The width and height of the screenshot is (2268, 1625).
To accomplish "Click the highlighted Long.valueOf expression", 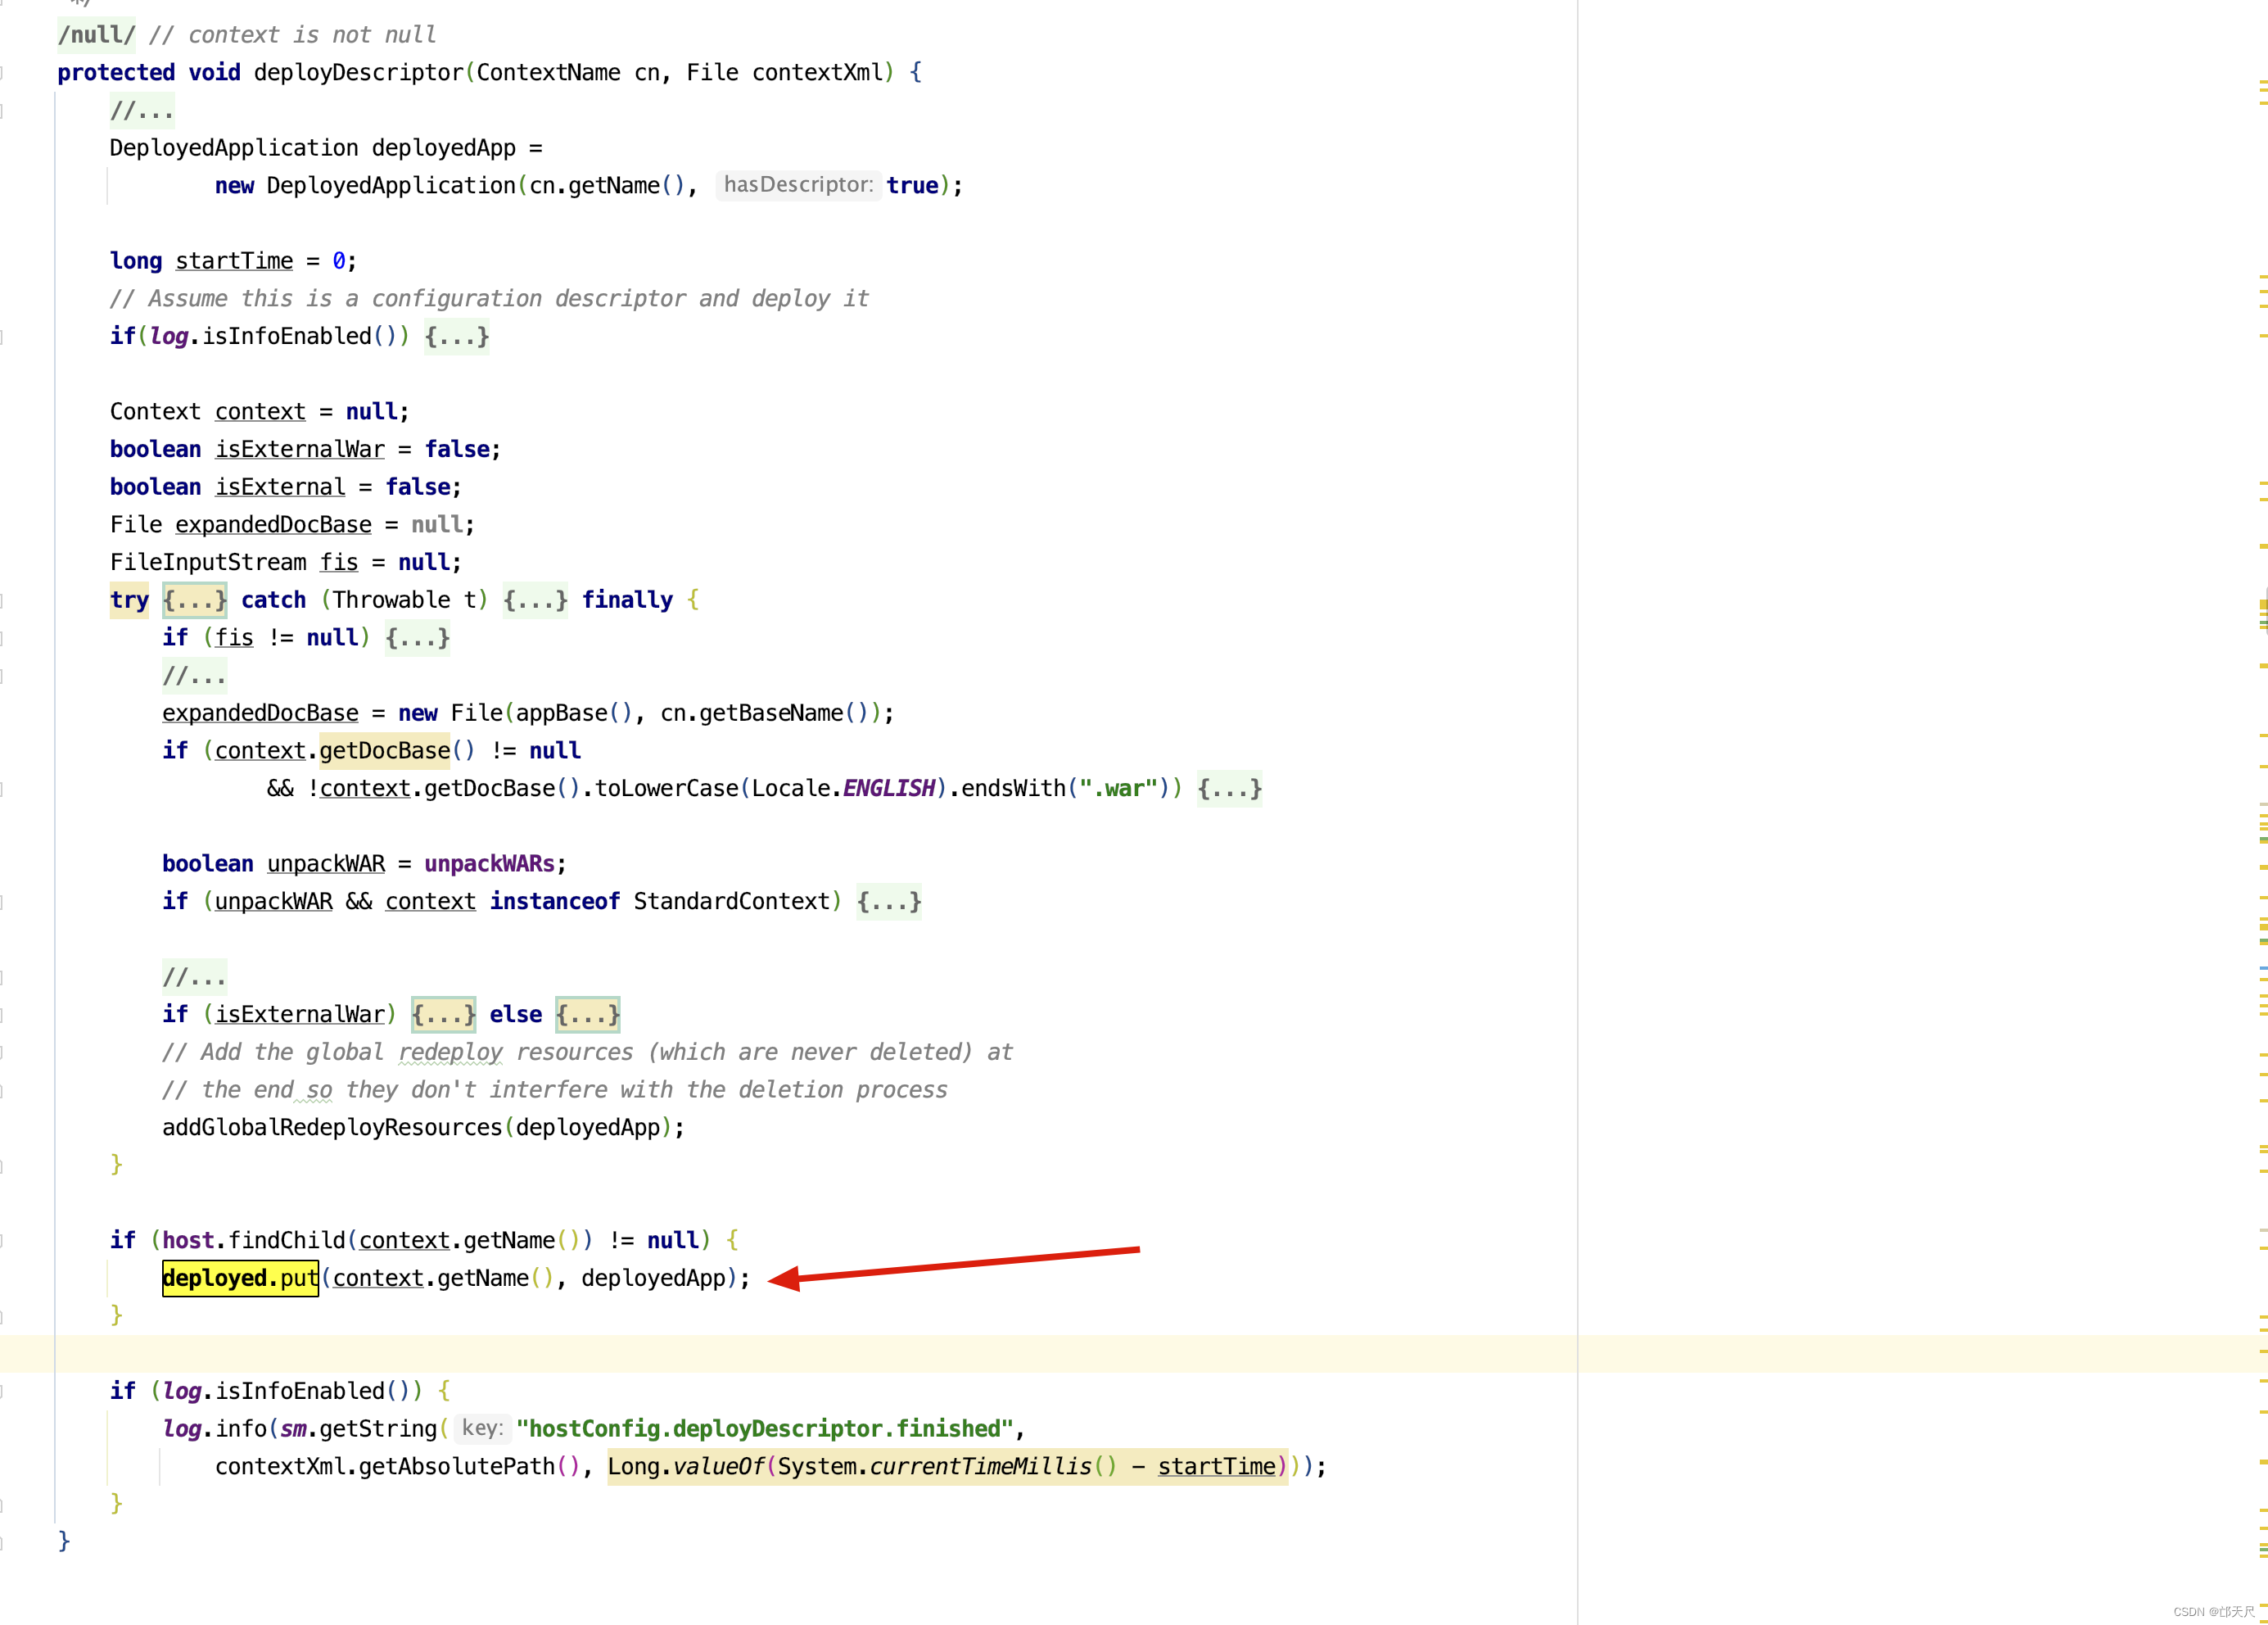I will [x=947, y=1467].
